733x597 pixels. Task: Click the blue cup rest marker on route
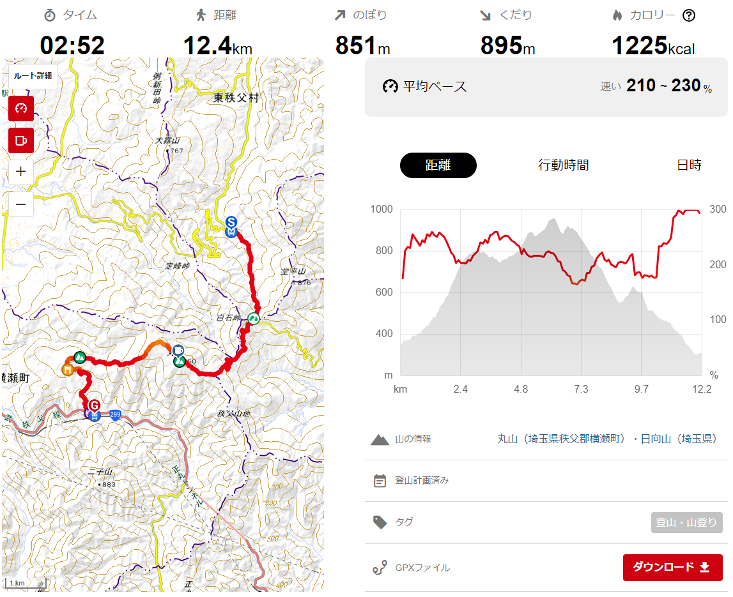pyautogui.click(x=178, y=350)
